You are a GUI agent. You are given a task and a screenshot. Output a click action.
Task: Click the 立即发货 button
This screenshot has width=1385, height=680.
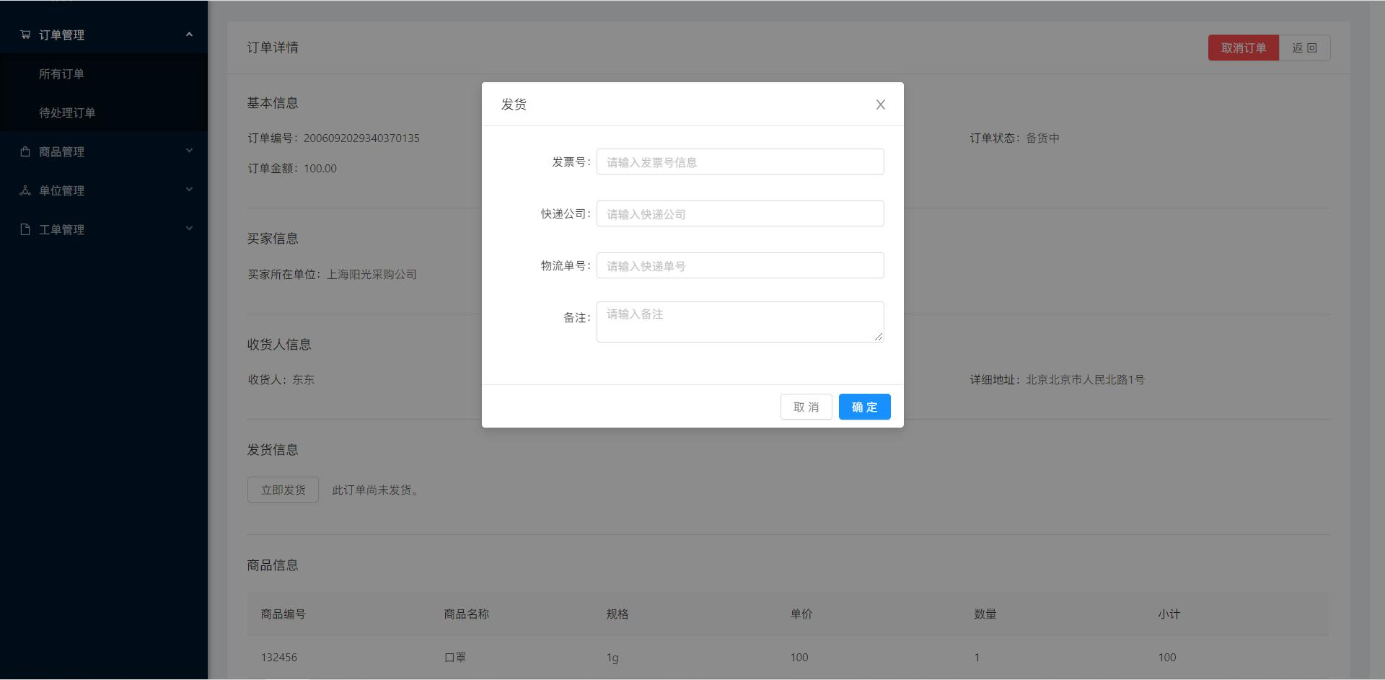point(283,490)
